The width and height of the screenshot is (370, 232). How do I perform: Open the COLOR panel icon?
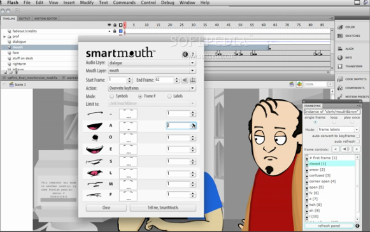(x=340, y=27)
